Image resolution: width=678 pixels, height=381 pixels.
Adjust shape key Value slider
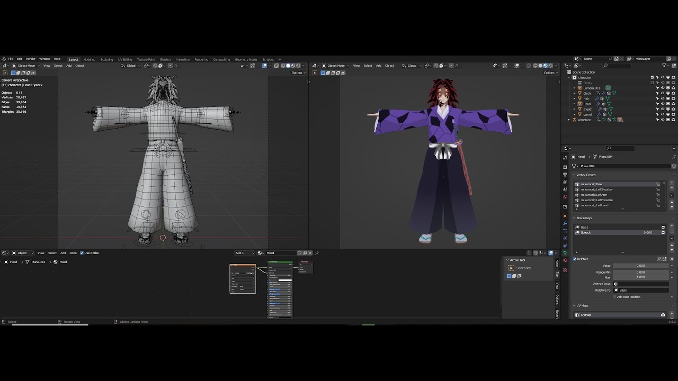coord(640,266)
